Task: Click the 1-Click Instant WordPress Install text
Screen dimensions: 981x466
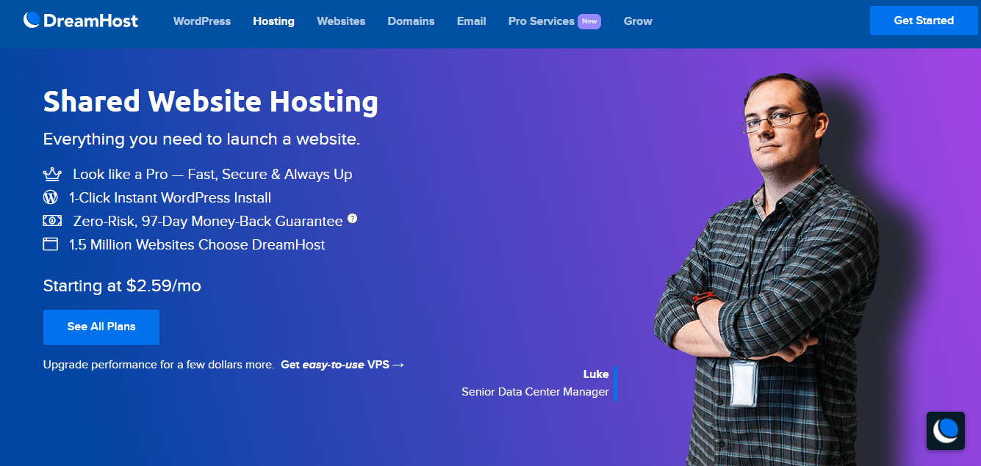Action: click(170, 198)
